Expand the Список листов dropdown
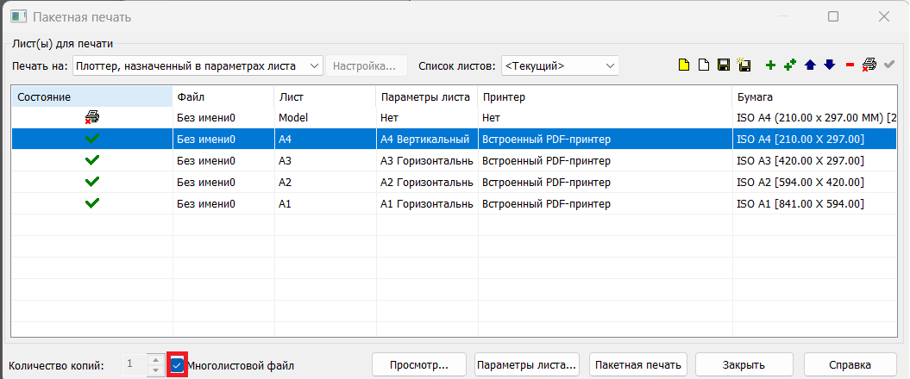The image size is (910, 379). [560, 65]
